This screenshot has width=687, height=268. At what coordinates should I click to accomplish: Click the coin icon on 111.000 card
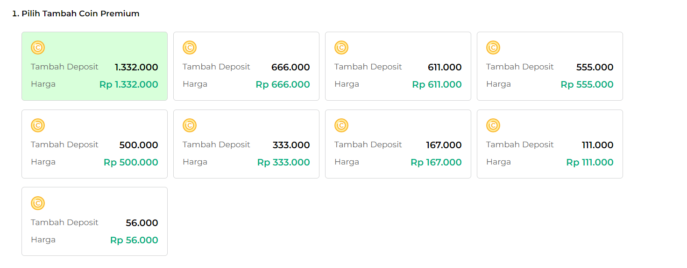[493, 125]
